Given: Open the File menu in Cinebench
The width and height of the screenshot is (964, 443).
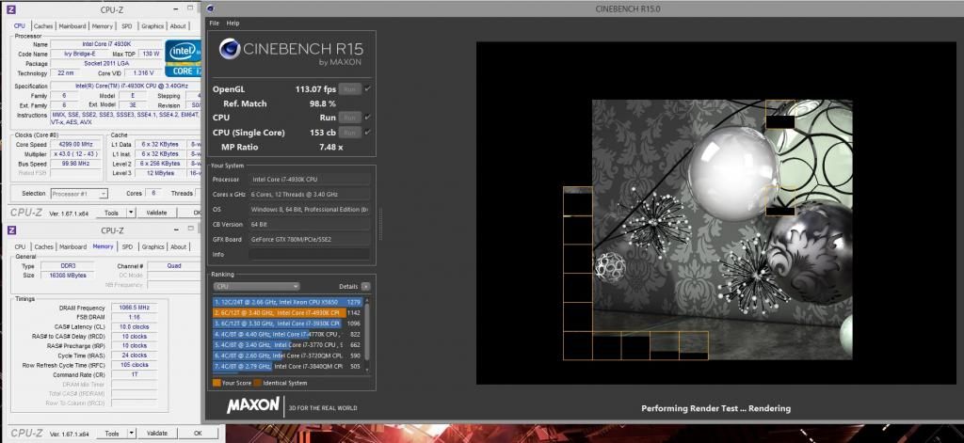Looking at the screenshot, I should click(214, 23).
